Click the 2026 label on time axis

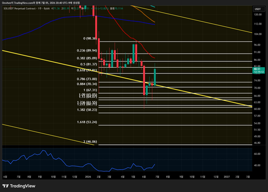(x=88, y=177)
